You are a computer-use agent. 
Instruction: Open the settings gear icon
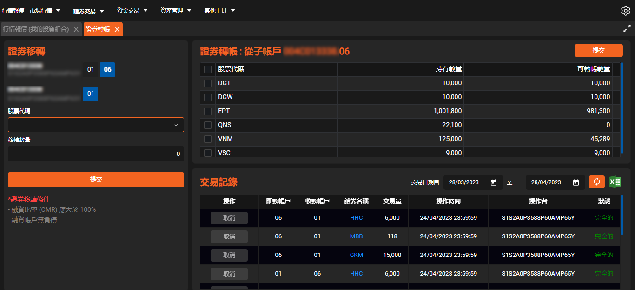pos(625,11)
